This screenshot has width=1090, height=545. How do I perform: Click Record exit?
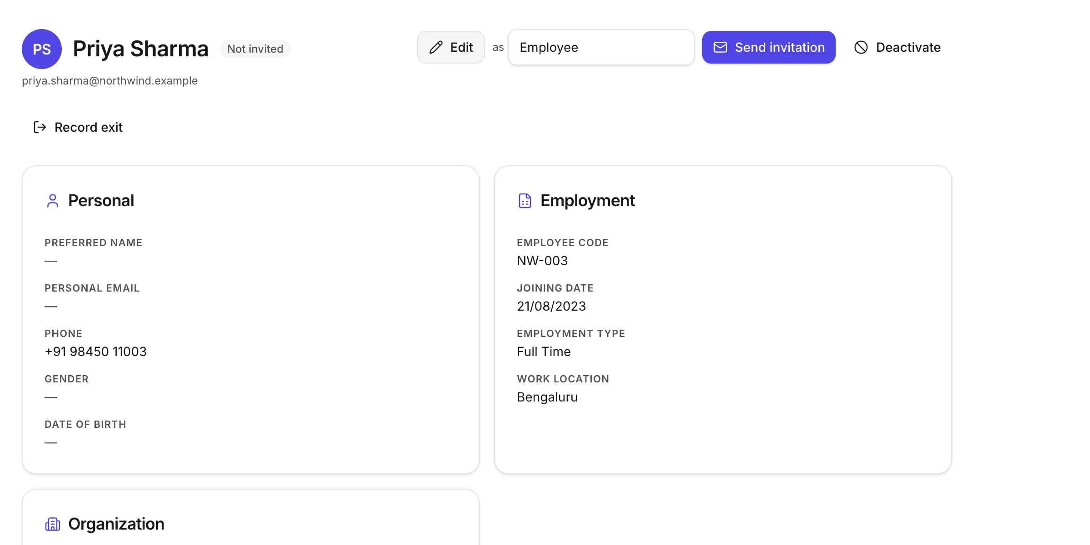[78, 127]
